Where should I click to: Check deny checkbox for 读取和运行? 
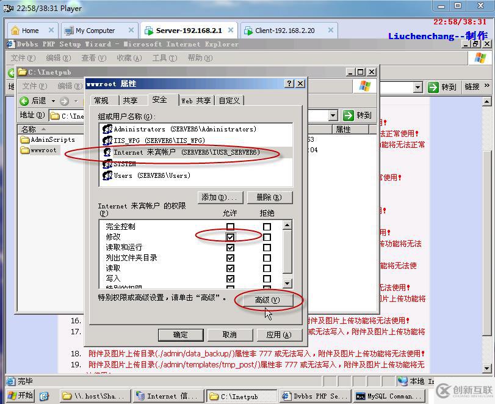tap(267, 248)
